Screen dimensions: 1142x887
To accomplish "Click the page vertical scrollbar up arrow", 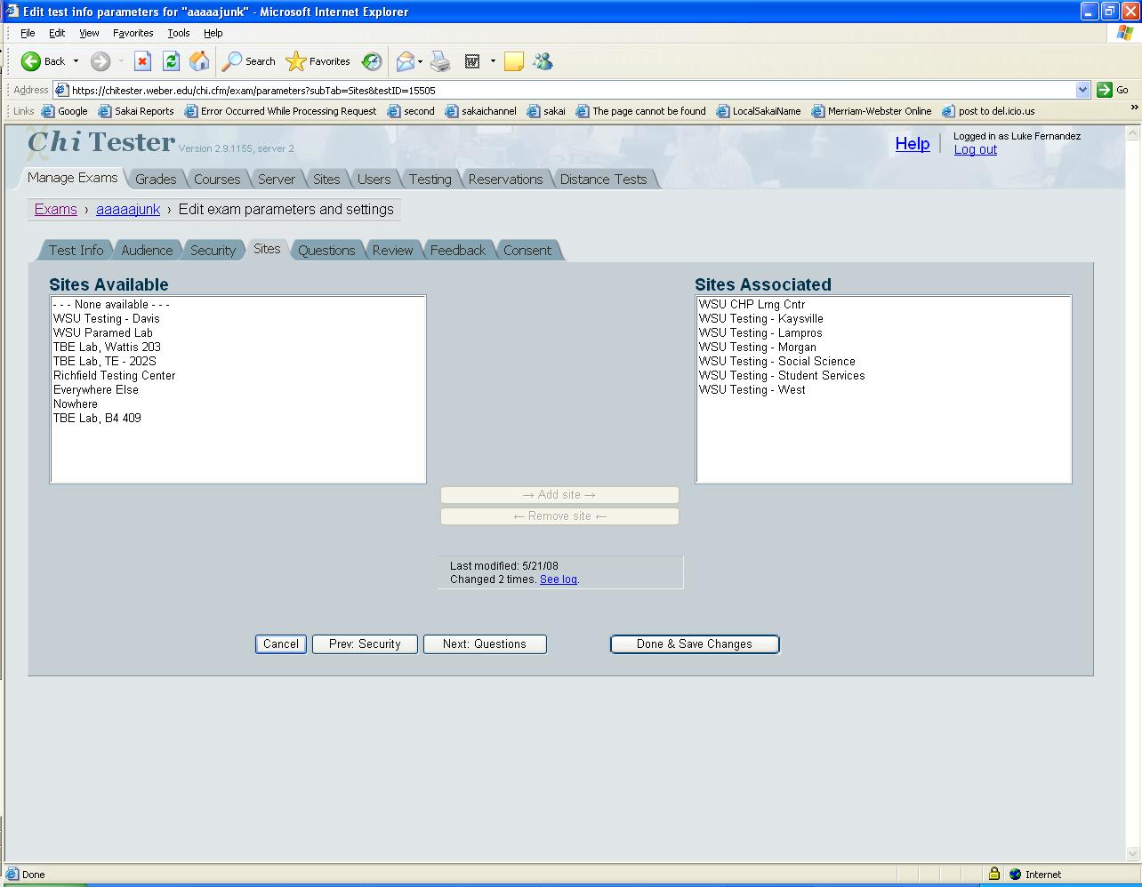I will coord(1133,133).
